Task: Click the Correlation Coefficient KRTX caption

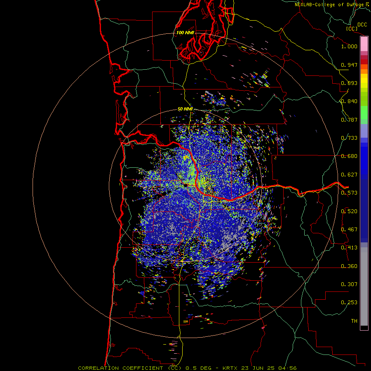Action: (x=187, y=368)
